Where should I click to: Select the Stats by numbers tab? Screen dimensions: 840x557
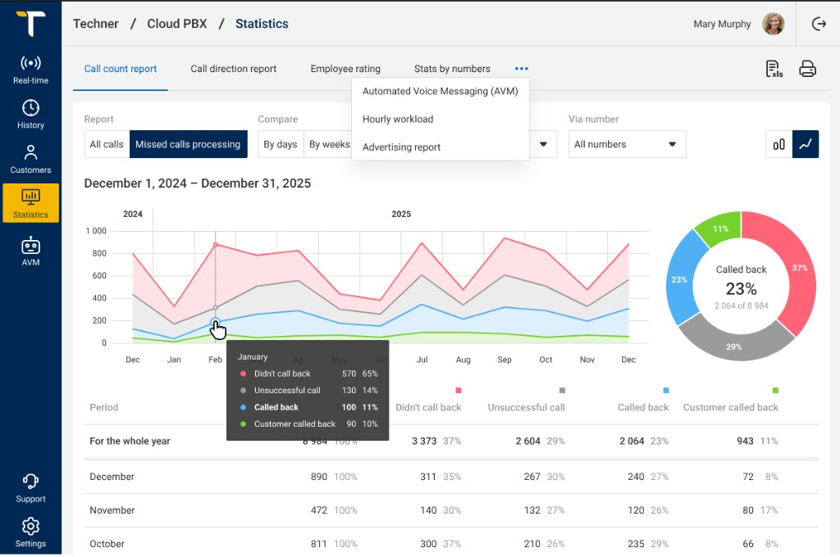click(x=452, y=69)
